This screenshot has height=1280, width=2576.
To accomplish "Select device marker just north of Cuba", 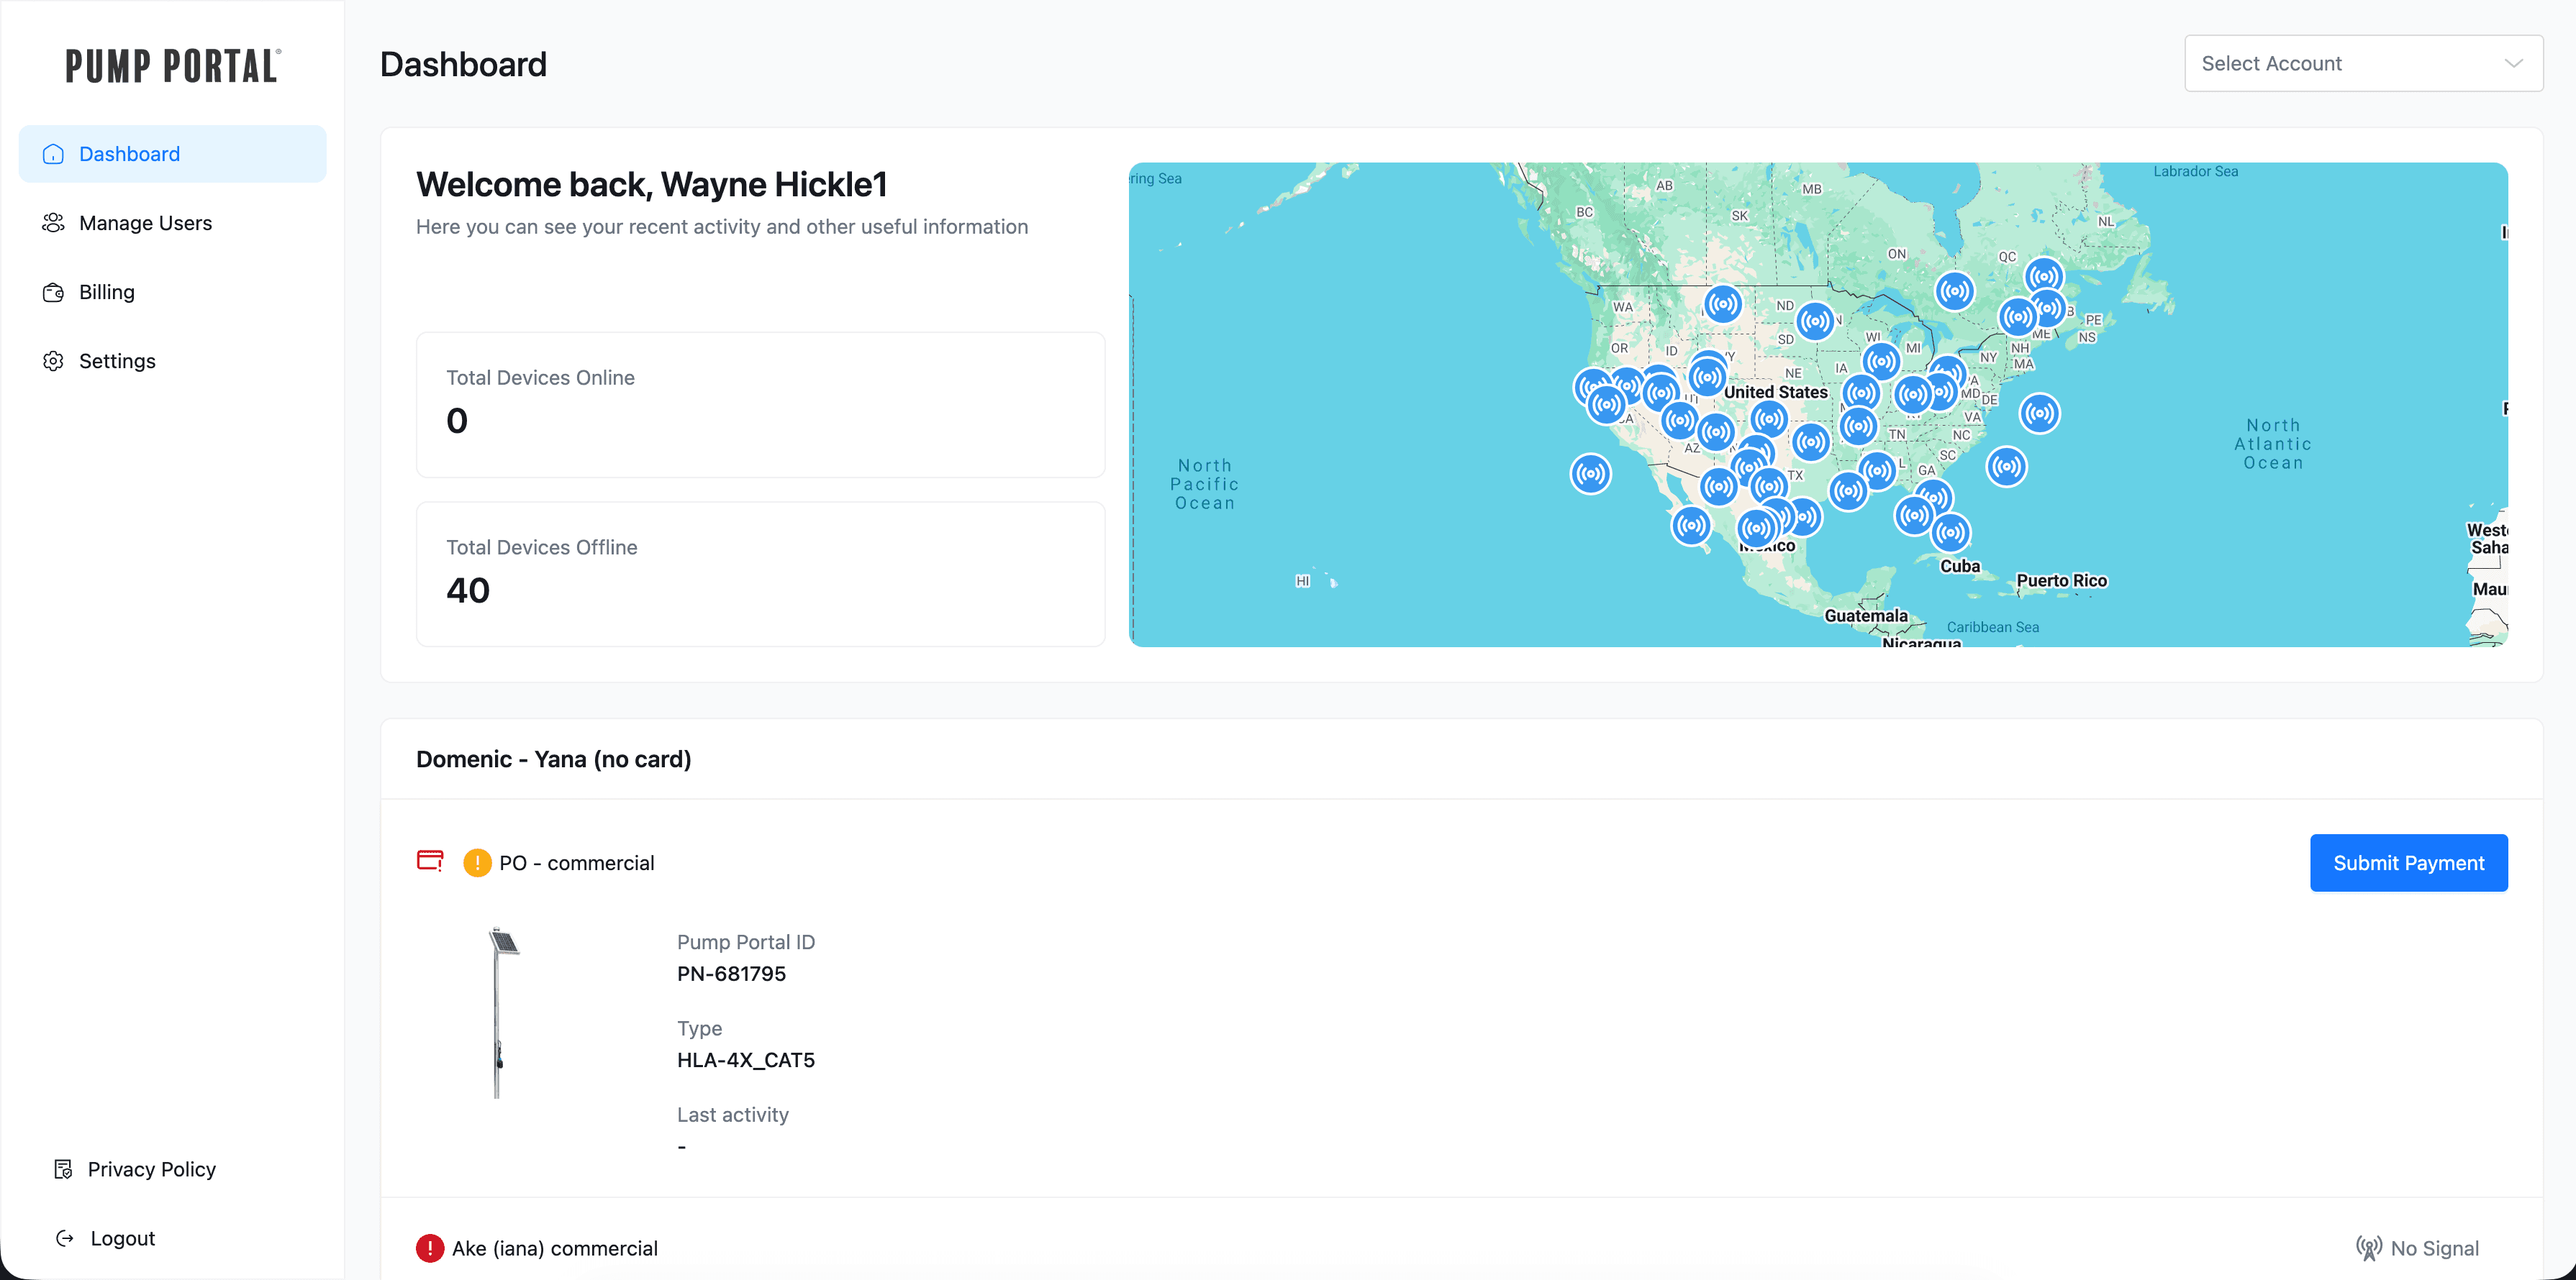I will 1950,533.
